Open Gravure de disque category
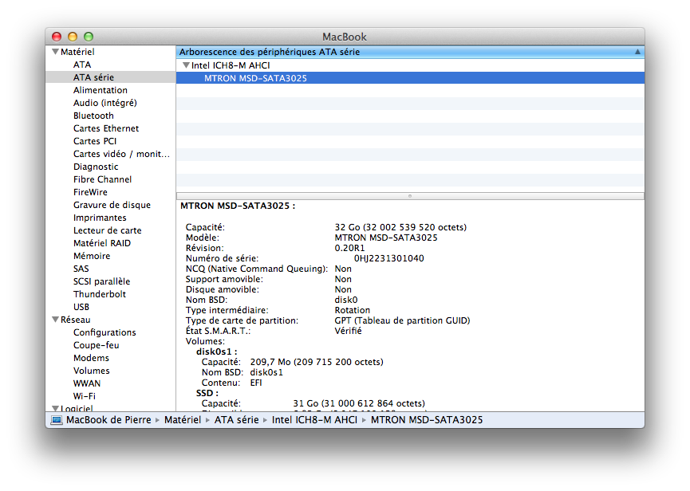The height and width of the screenshot is (491, 690). tap(112, 205)
